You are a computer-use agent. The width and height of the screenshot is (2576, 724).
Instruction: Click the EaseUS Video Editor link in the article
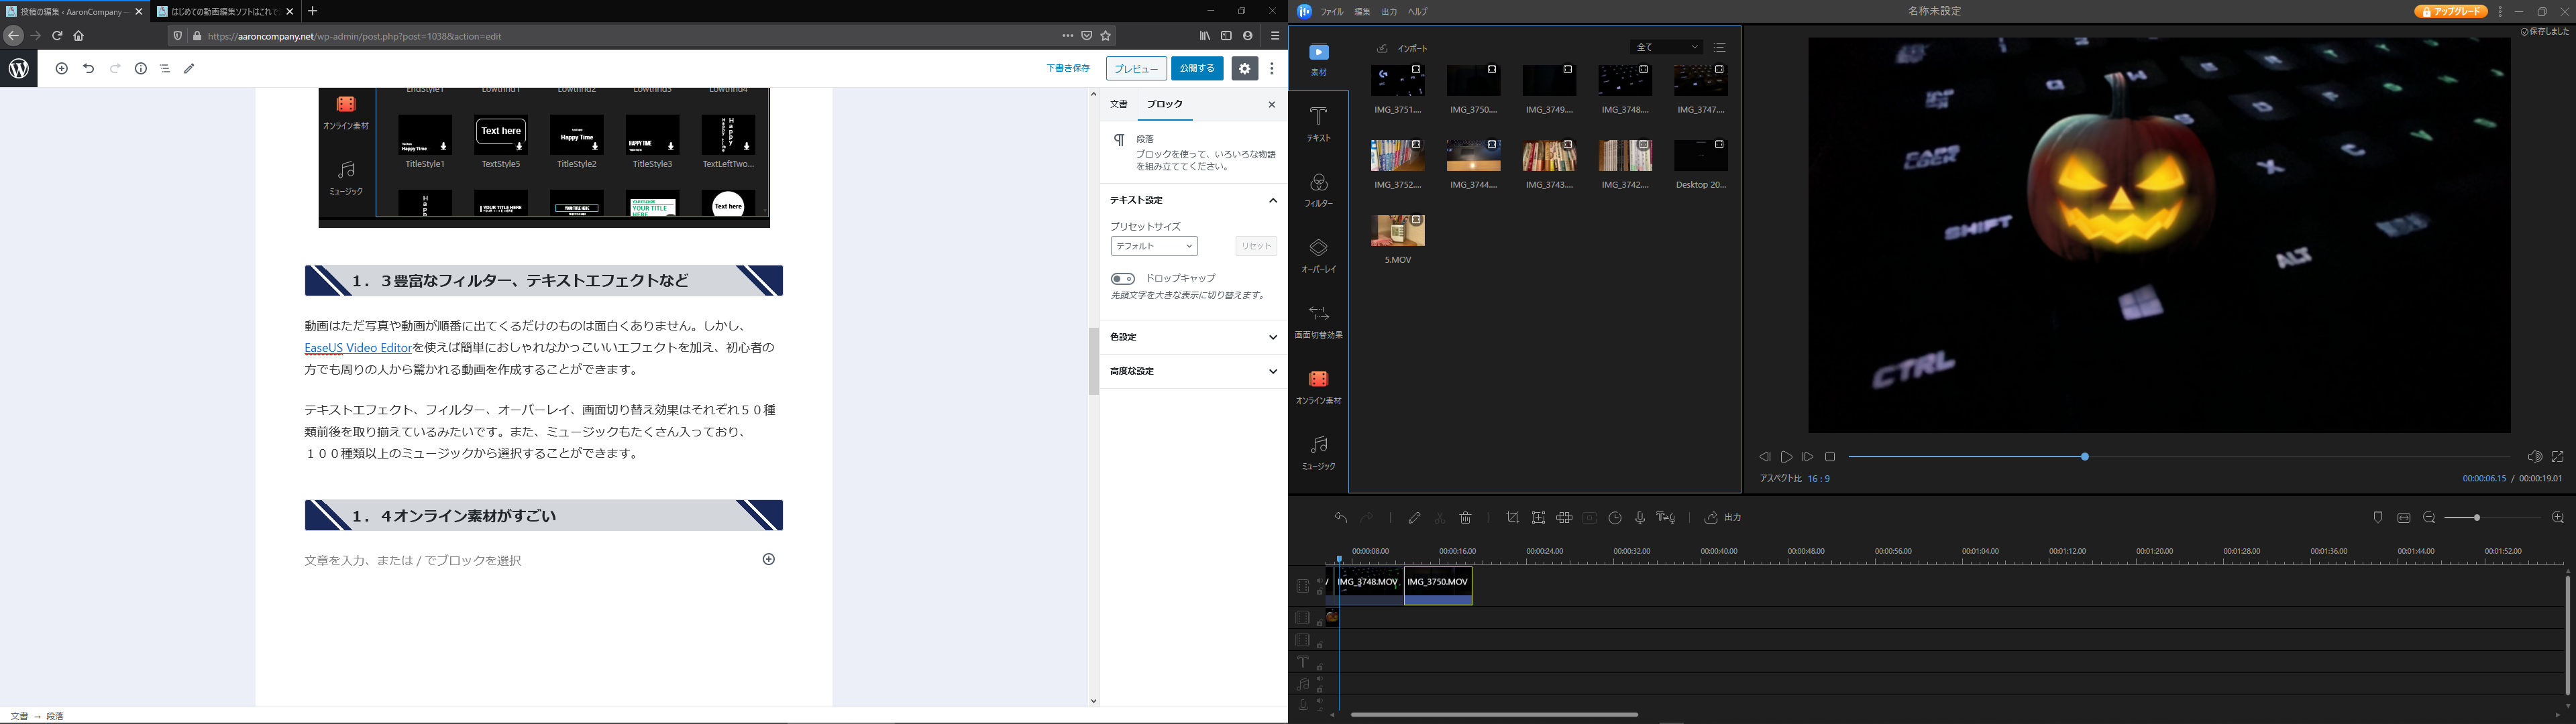(x=358, y=348)
